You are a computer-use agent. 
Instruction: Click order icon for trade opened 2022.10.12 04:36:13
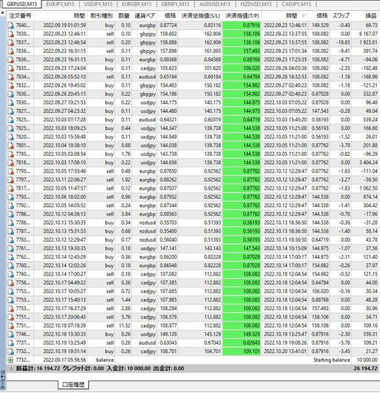pos(11,214)
